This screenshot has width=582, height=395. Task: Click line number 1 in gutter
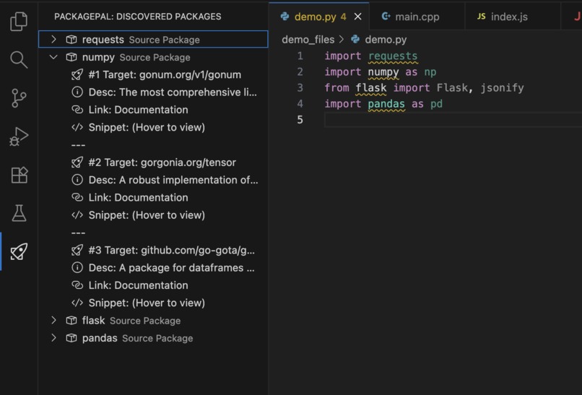pos(300,56)
